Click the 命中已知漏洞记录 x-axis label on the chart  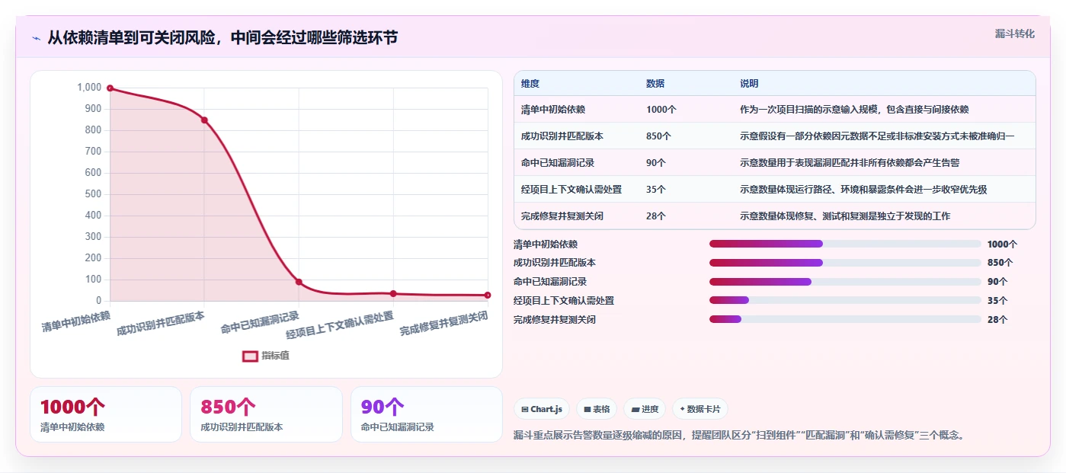260,322
